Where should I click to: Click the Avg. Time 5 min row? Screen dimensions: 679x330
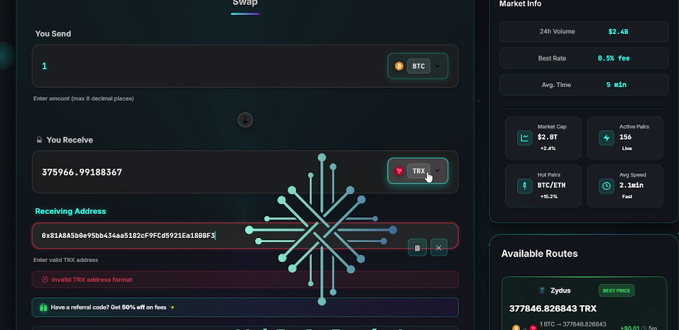tap(584, 85)
